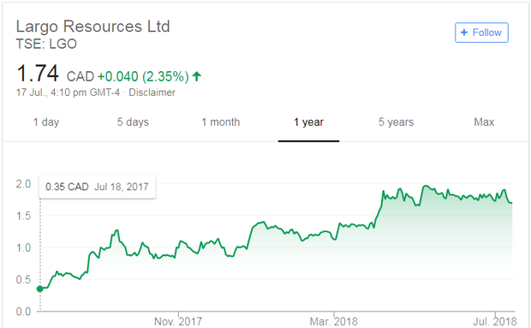531x328 pixels.
Task: Click the TSE: LGO ticker text
Action: (x=46, y=44)
